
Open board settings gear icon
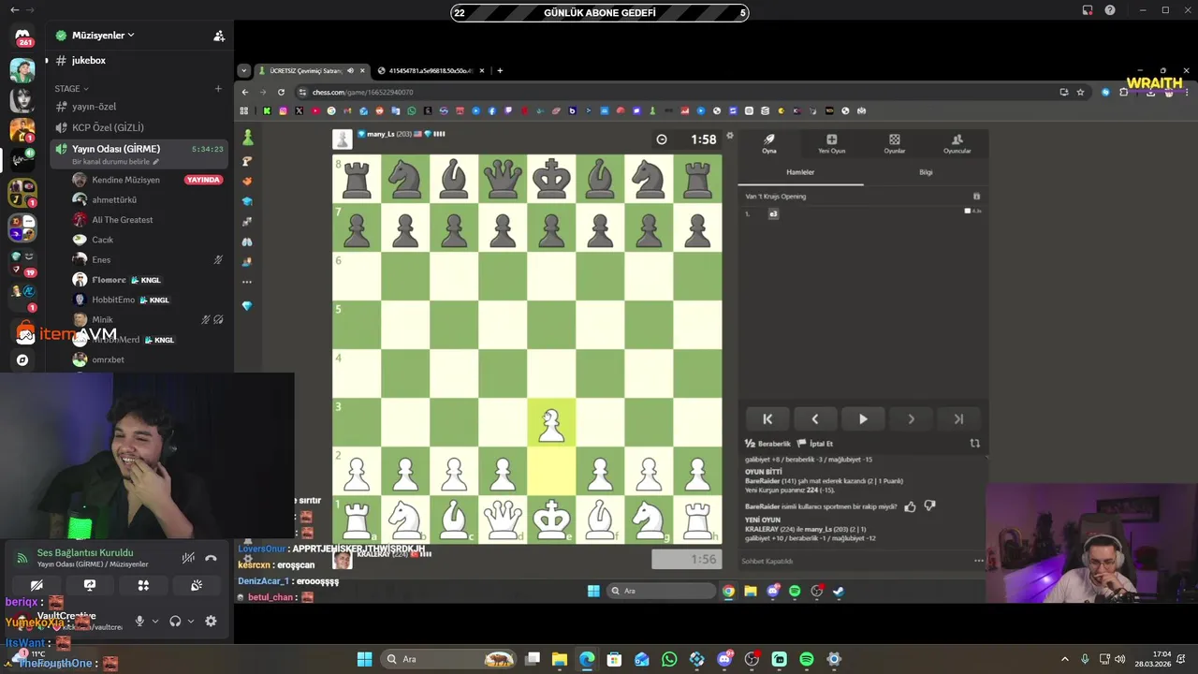click(730, 136)
